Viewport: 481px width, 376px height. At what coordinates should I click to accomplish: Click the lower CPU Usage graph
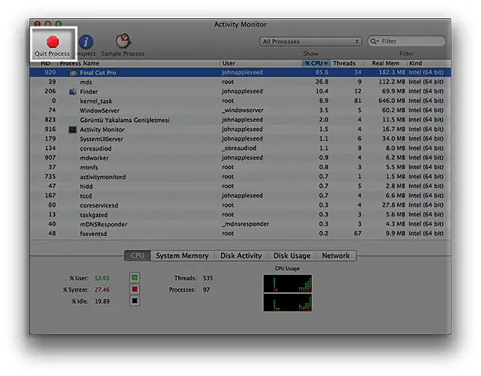(288, 302)
